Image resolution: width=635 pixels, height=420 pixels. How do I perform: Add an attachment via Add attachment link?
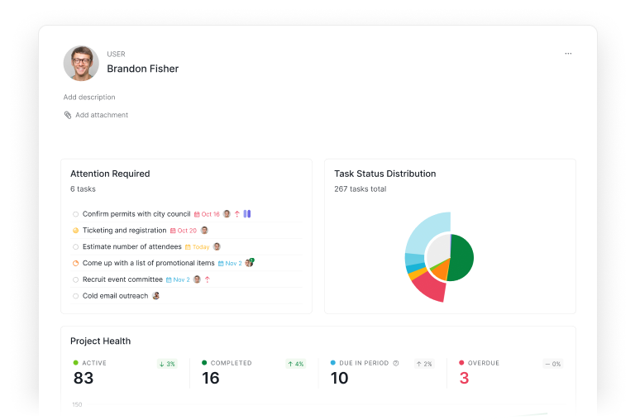pos(102,115)
